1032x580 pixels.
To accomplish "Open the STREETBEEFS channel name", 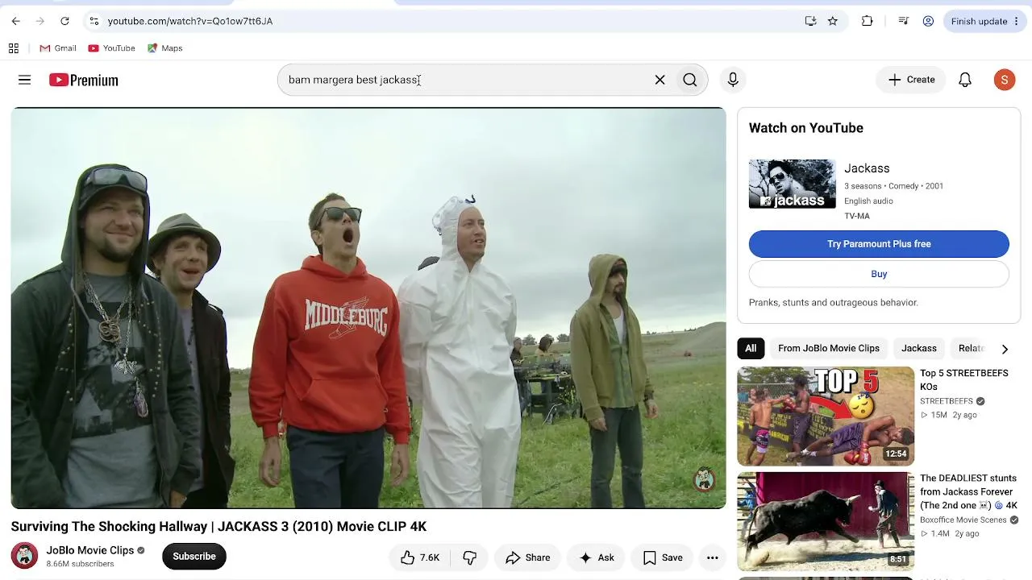I will pyautogui.click(x=947, y=401).
